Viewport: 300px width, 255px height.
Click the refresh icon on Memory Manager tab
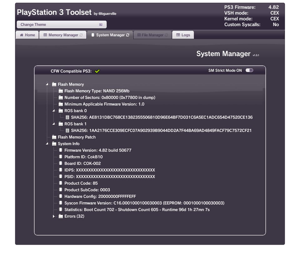[x=81, y=35]
